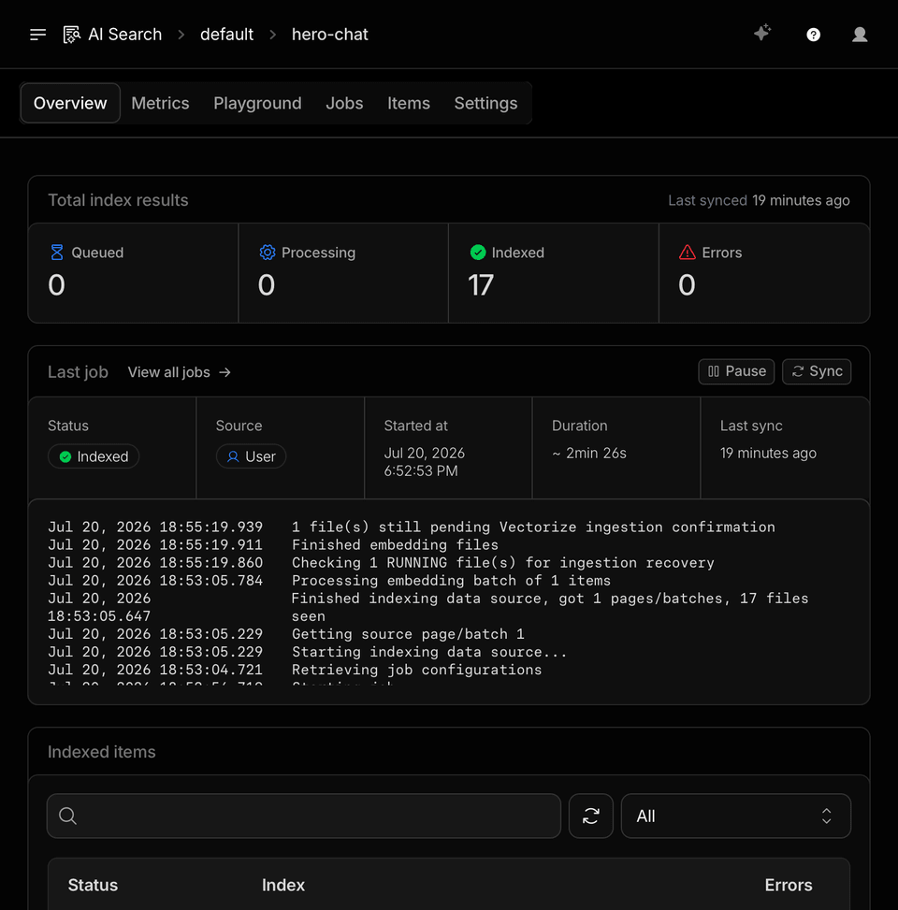
Task: Open the Playground tab
Action: [x=258, y=103]
